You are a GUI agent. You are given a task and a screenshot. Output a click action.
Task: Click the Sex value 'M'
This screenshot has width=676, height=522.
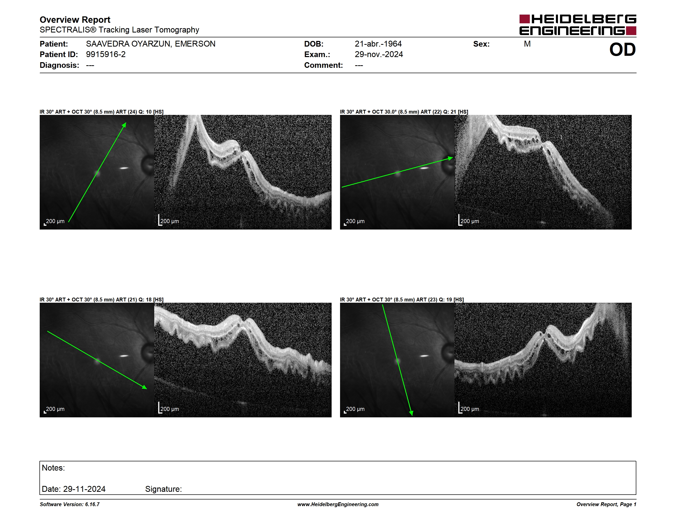point(527,44)
